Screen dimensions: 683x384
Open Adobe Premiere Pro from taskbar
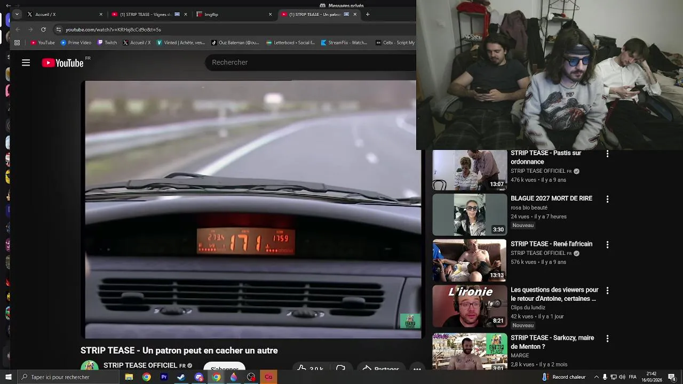pyautogui.click(x=164, y=377)
